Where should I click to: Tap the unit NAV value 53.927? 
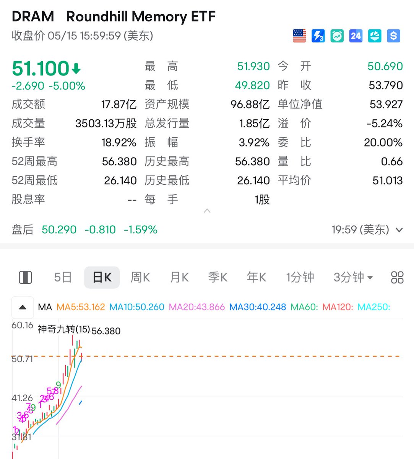click(386, 104)
